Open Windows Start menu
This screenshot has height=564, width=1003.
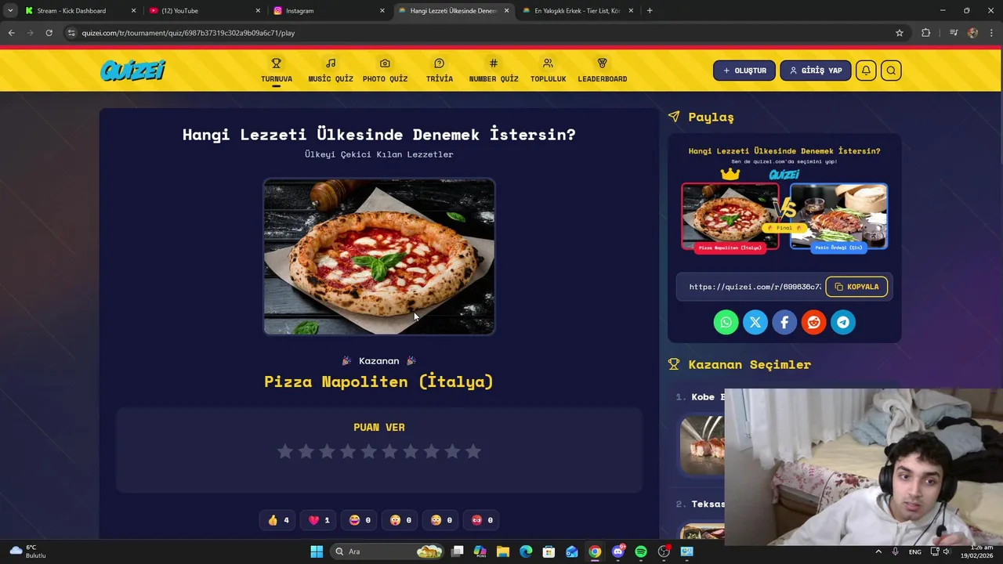317,551
